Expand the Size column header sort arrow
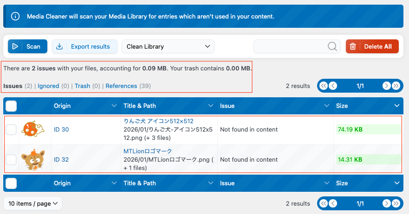This screenshot has height=214, width=409. click(x=396, y=106)
